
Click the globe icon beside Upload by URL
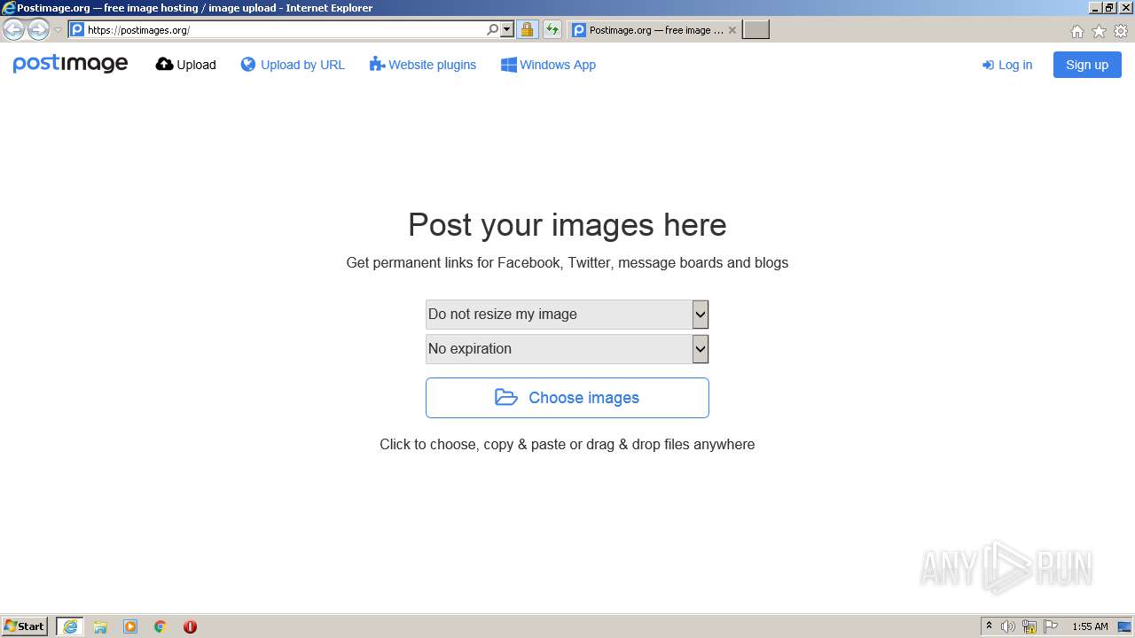[248, 65]
